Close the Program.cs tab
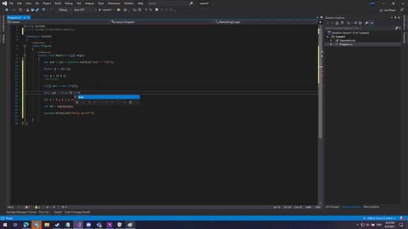408x229 pixels. tap(28, 18)
